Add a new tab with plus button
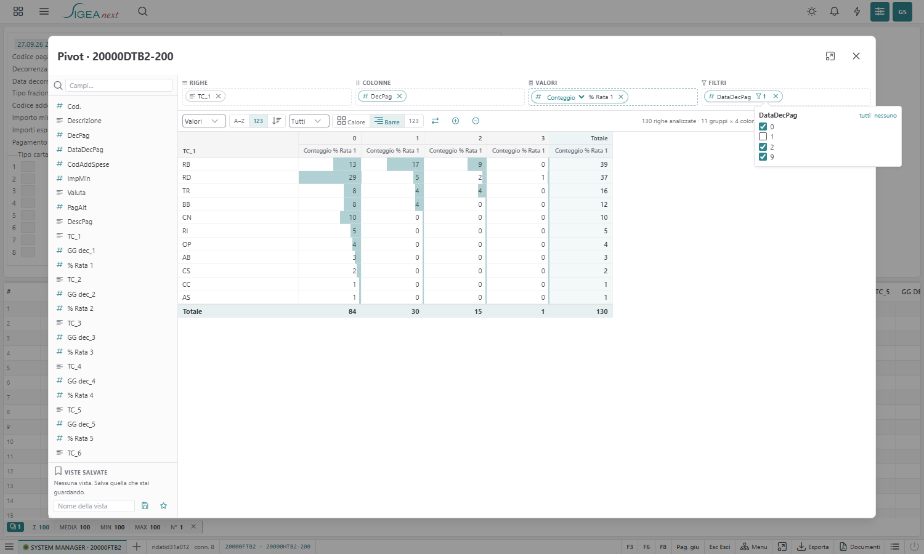The height and width of the screenshot is (554, 924). pyautogui.click(x=136, y=547)
